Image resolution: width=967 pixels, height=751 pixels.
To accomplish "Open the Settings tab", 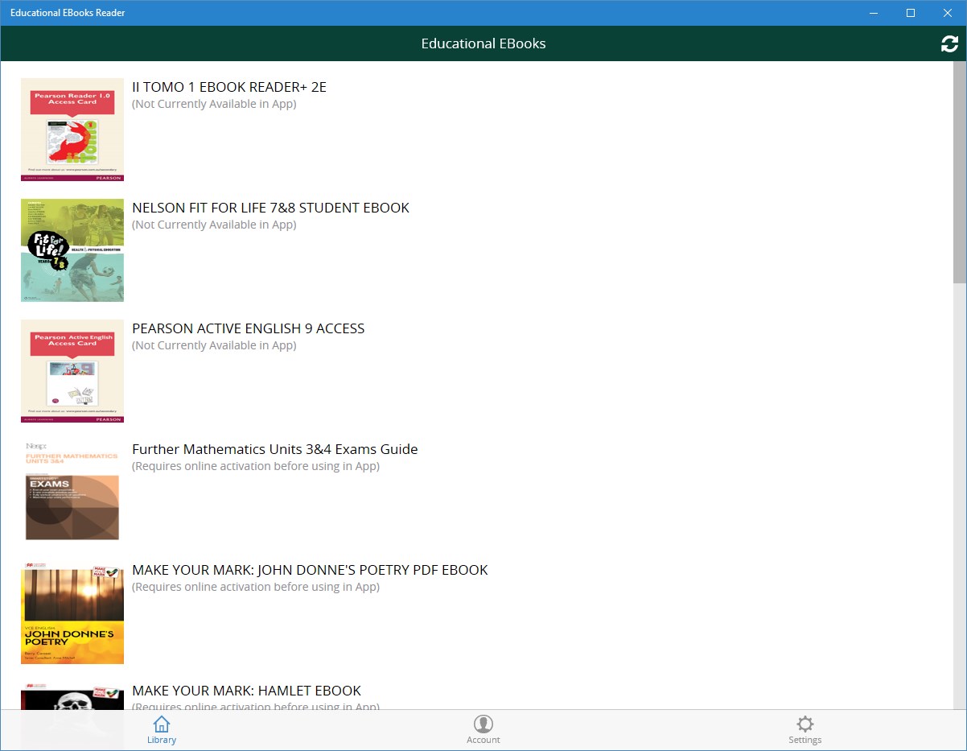I will point(805,730).
